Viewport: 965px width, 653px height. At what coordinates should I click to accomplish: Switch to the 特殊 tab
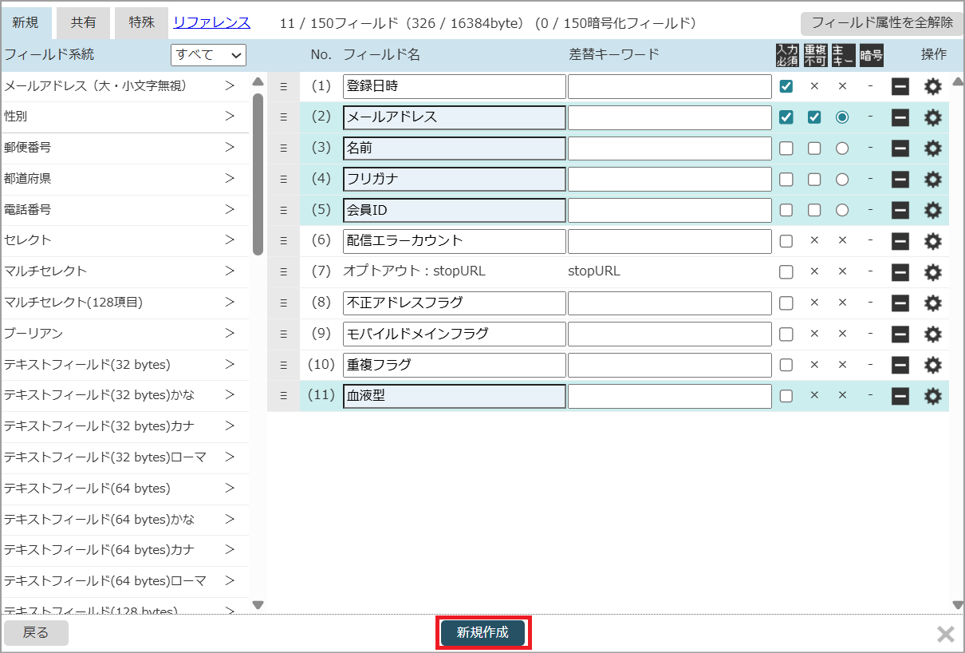[141, 23]
